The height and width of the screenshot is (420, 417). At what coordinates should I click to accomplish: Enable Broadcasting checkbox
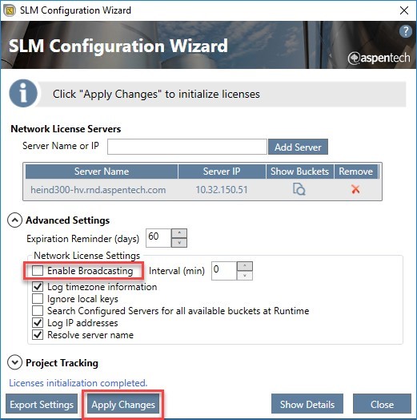tap(38, 271)
